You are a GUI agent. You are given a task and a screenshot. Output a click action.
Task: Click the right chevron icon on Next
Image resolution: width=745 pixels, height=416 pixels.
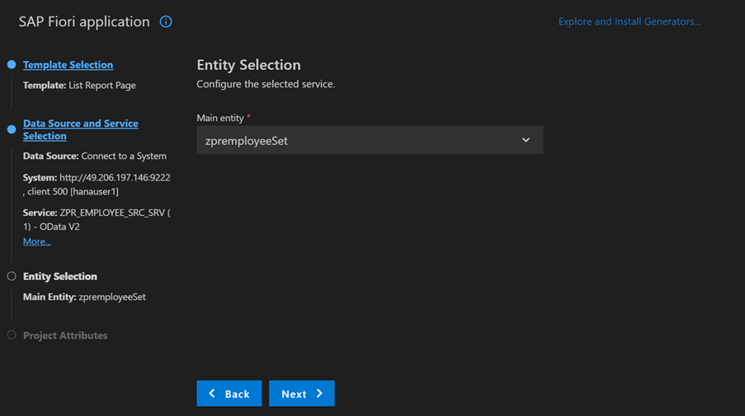320,393
